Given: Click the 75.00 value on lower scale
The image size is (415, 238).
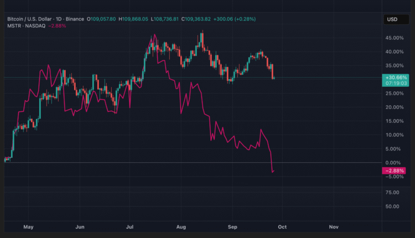Looking at the screenshot, I should point(392,192).
